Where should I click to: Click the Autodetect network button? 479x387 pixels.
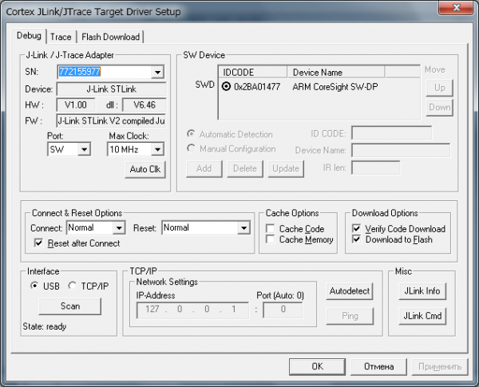350,291
